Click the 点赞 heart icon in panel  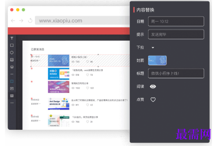tap(153, 100)
